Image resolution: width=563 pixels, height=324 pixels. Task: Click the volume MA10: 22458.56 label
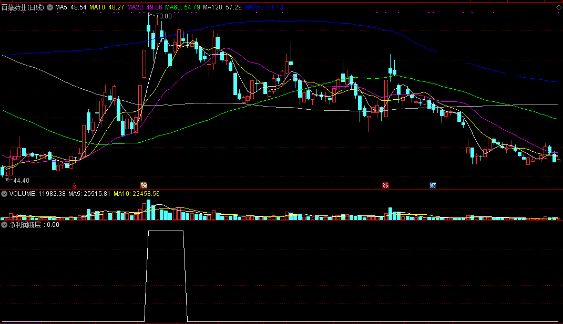coord(137,194)
